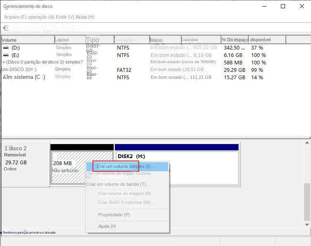This screenshot has width=311, height=246.
Task: Select Ajuda (H in context menu
Action: tap(107, 226)
